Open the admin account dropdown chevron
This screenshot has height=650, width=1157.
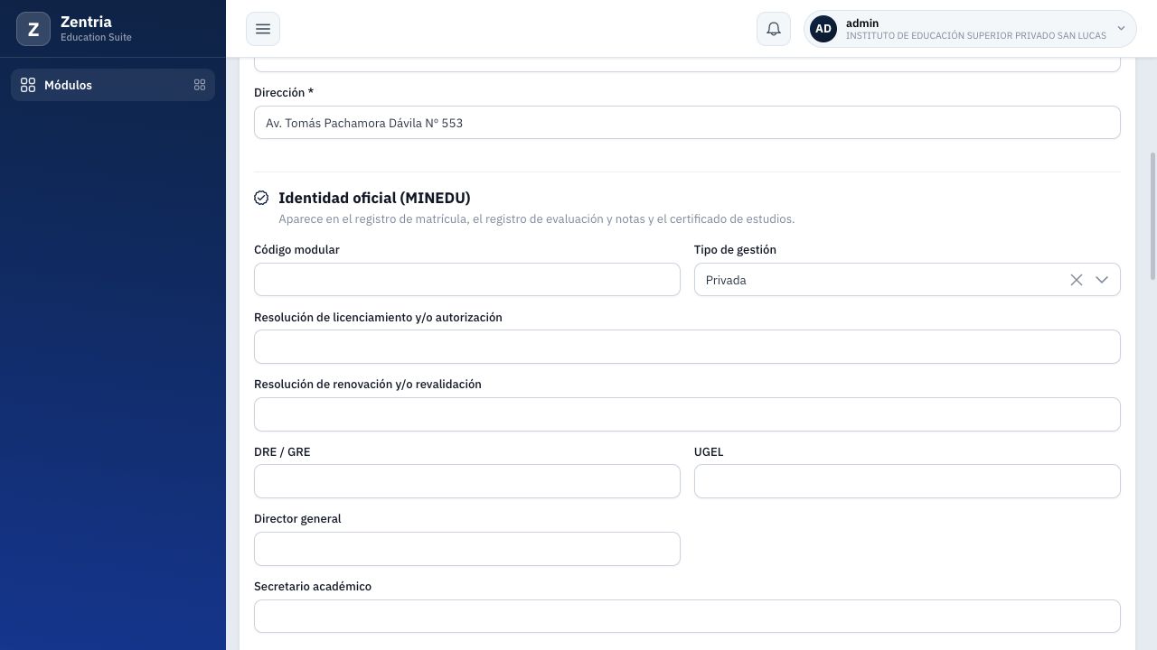(x=1121, y=29)
